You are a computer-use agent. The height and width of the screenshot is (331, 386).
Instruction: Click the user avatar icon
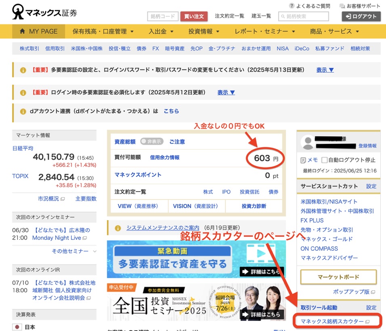pos(308,143)
